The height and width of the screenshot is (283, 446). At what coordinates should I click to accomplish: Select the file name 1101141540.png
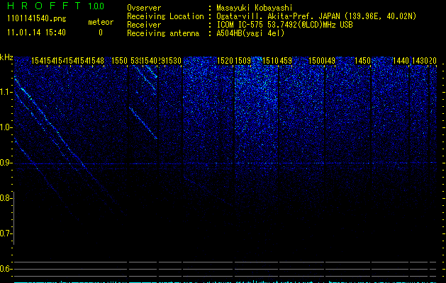[37, 19]
